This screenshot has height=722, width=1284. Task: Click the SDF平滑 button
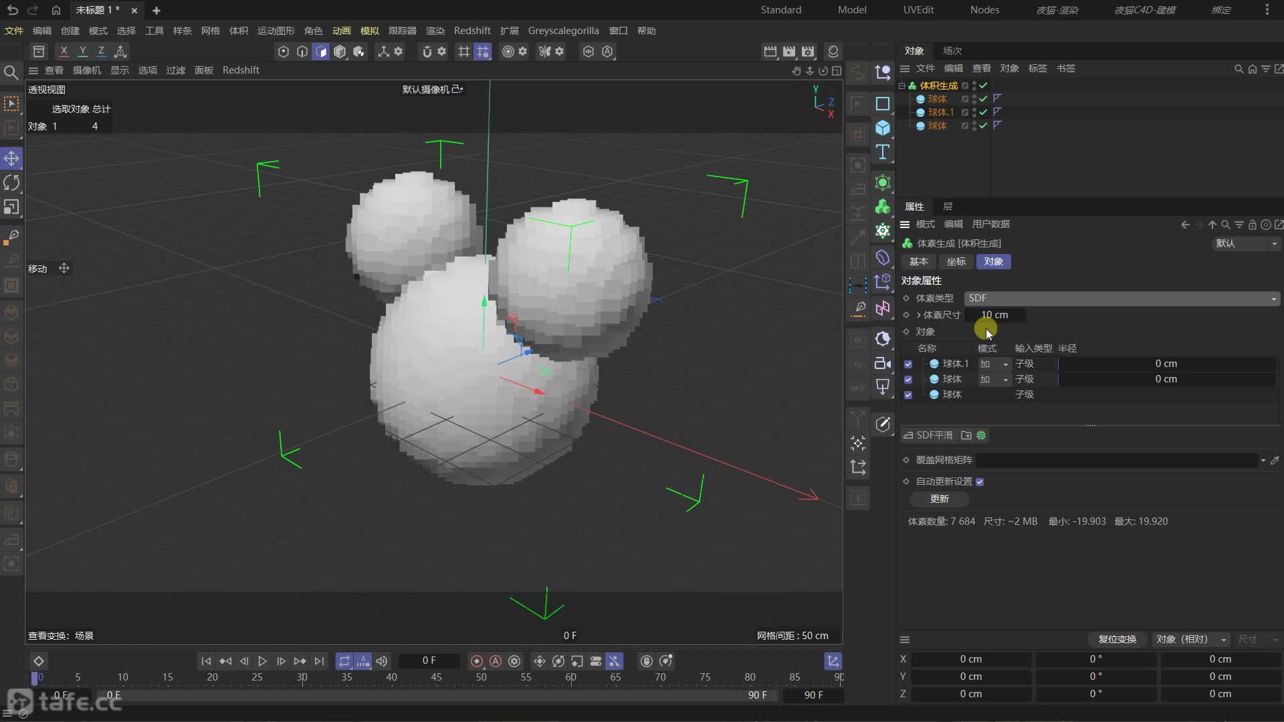coord(928,435)
